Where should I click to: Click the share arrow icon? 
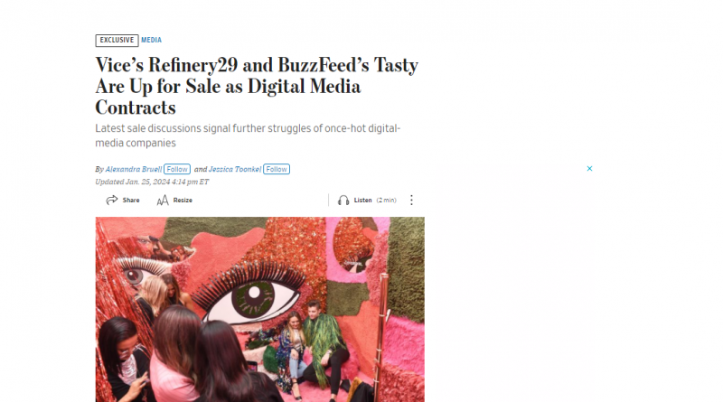[x=111, y=200]
